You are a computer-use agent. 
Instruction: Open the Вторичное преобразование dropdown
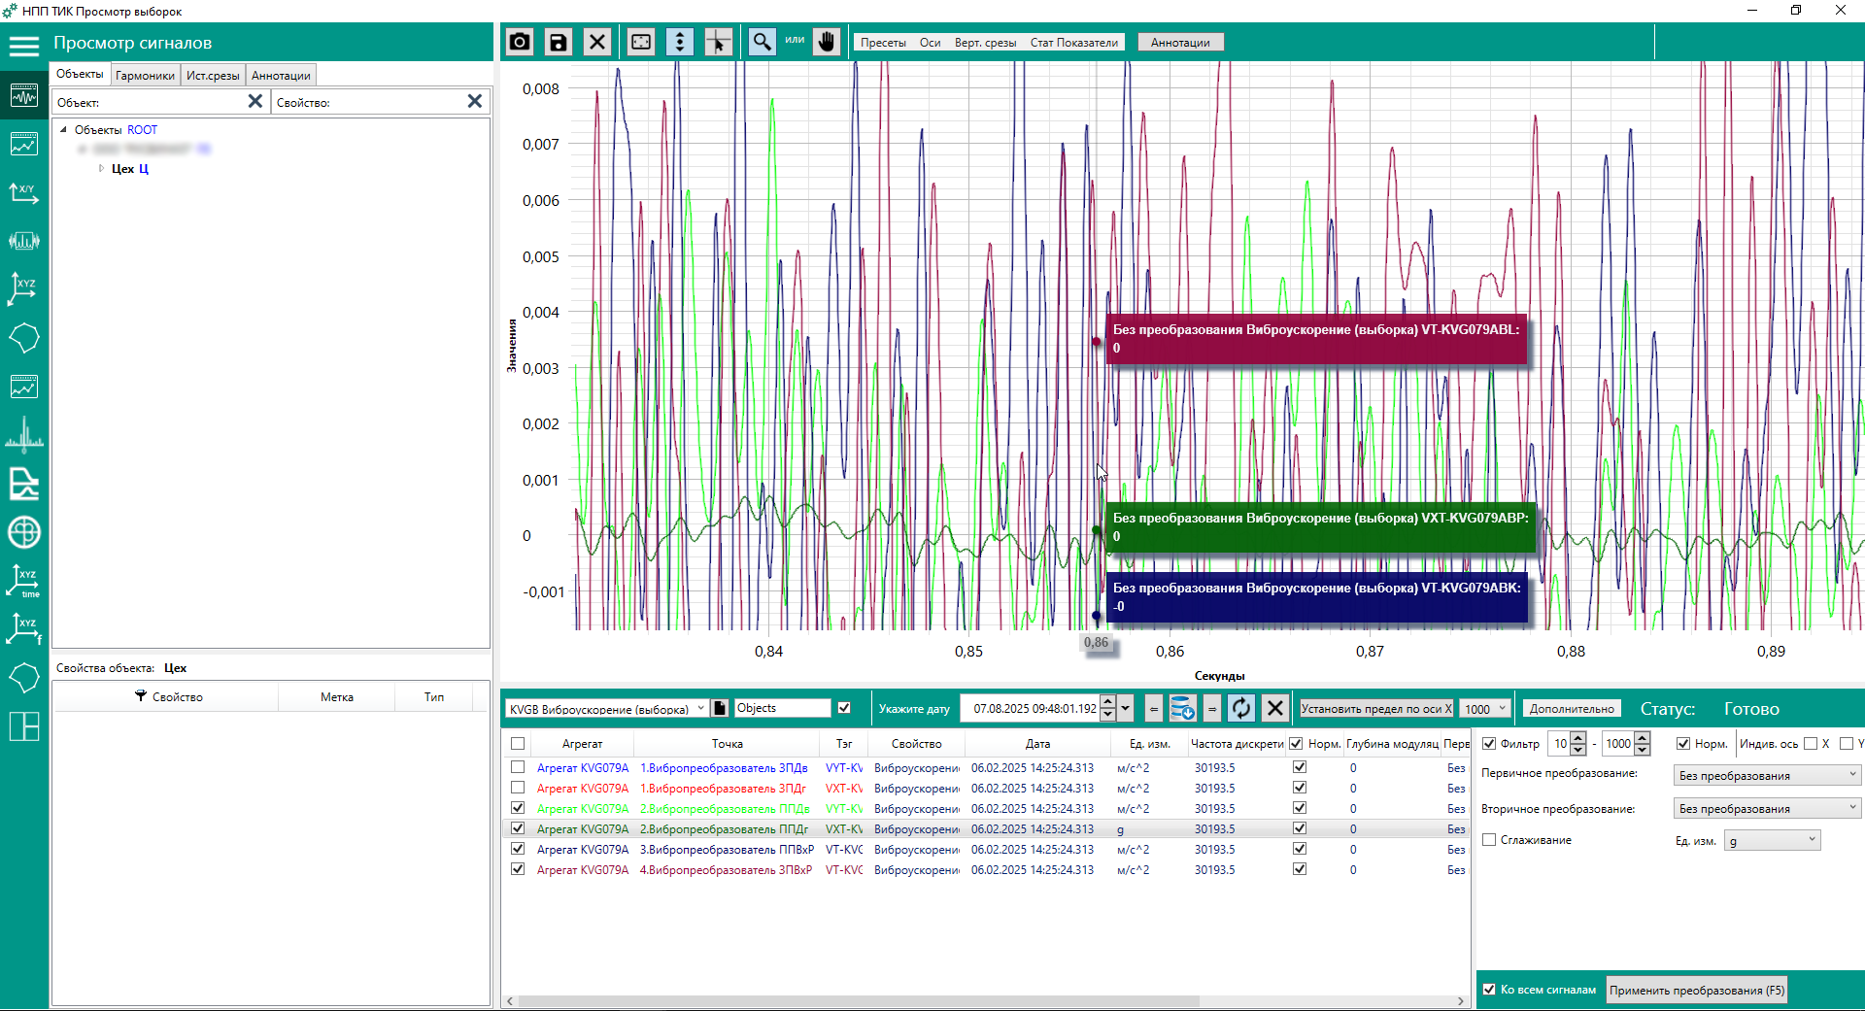1767,808
